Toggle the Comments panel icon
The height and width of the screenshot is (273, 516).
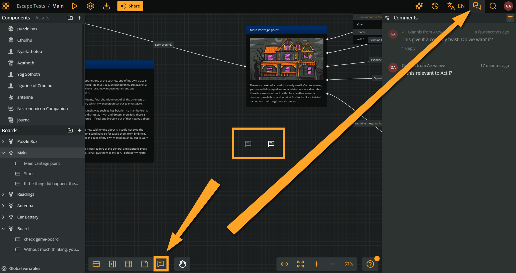point(477,6)
